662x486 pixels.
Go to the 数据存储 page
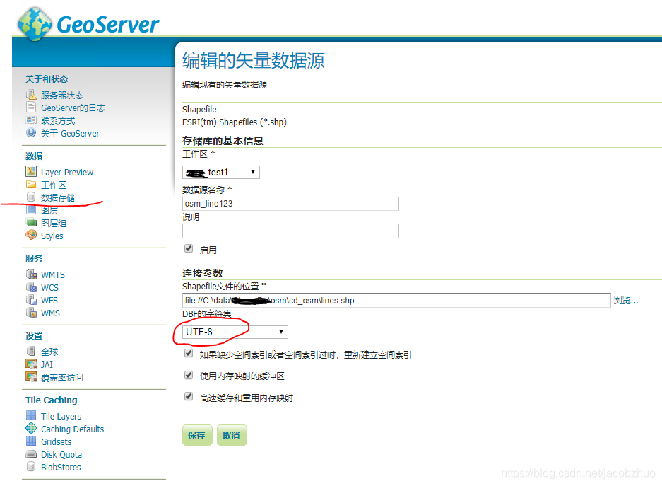coord(58,198)
